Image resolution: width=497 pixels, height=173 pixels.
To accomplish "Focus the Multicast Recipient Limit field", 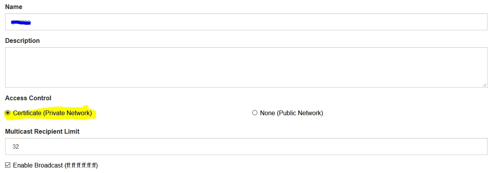I will 246,147.
